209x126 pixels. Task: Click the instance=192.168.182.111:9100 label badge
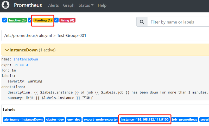(145, 120)
